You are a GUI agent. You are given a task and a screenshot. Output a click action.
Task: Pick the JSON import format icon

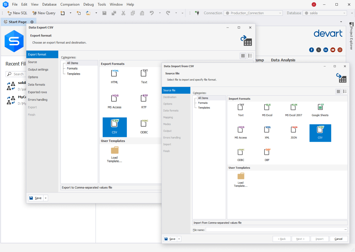coord(293,131)
